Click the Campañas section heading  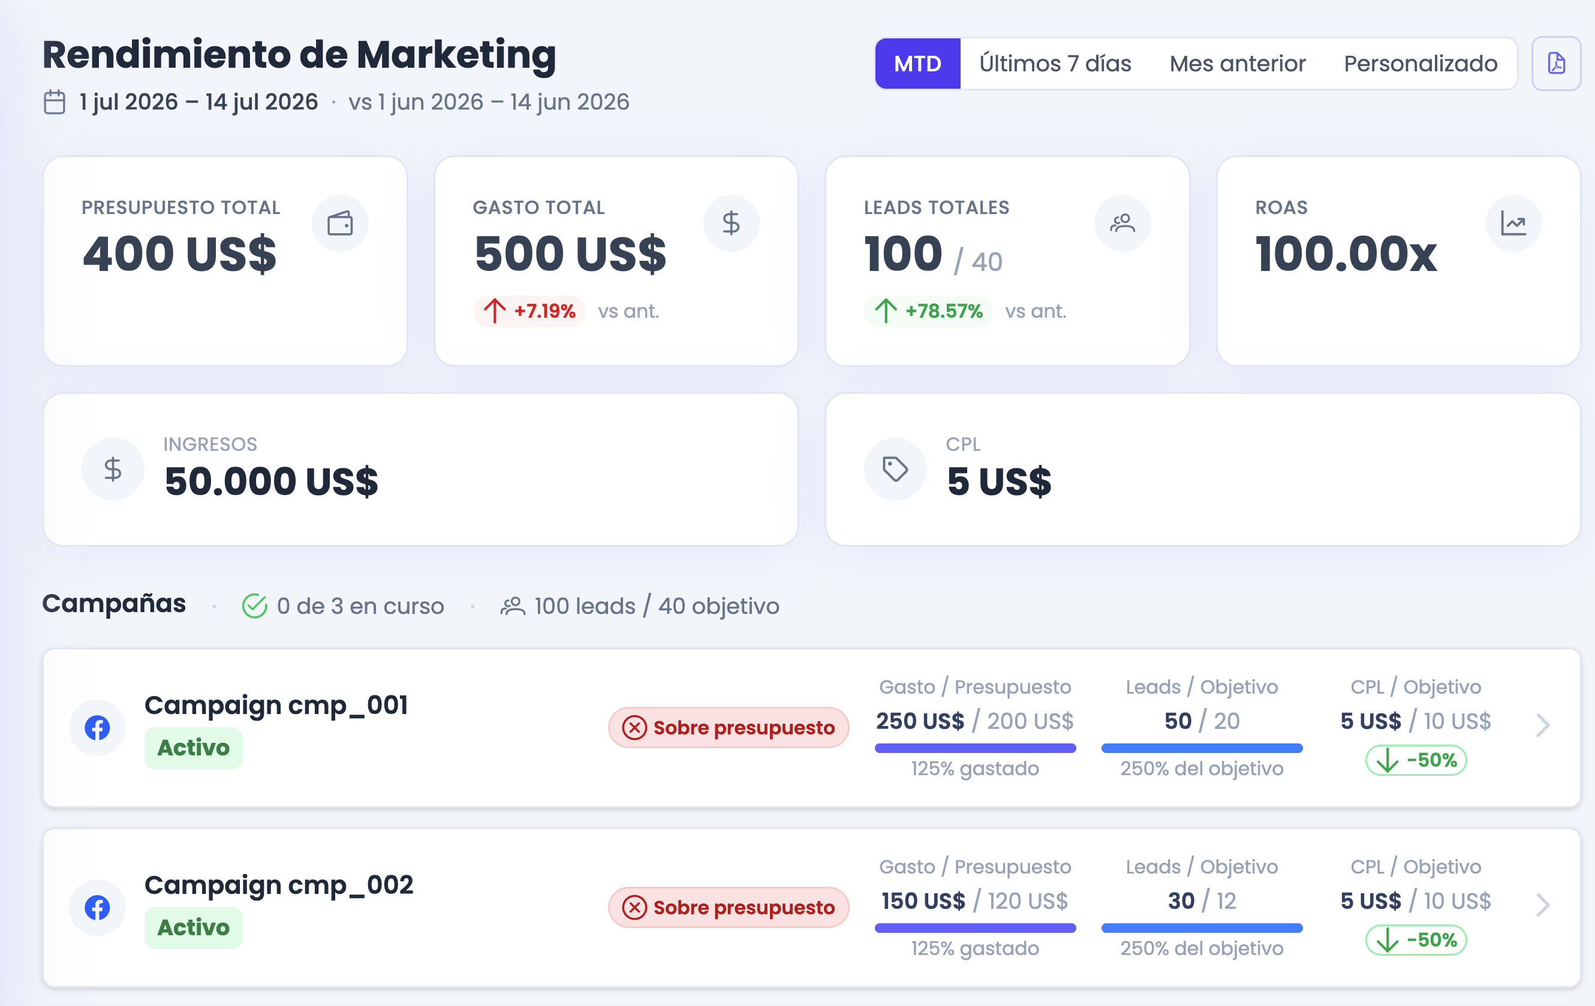coord(114,603)
